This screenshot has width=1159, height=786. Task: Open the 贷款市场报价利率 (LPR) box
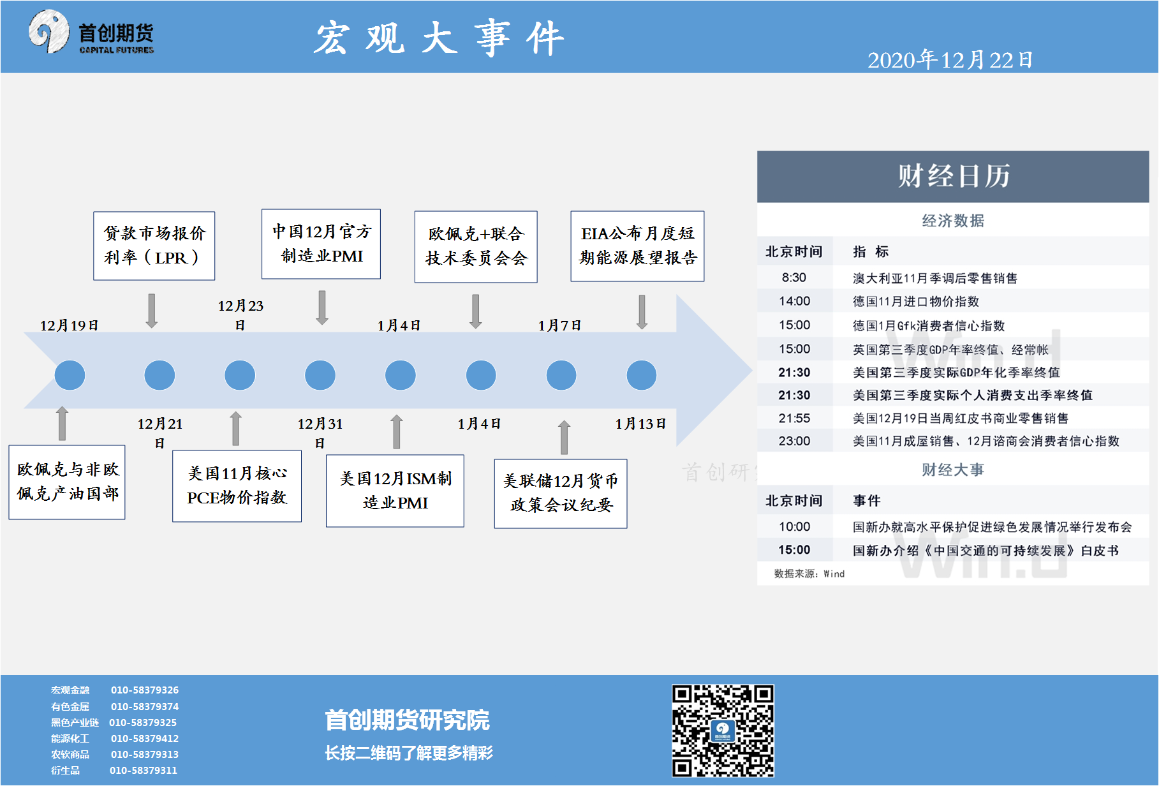[154, 246]
